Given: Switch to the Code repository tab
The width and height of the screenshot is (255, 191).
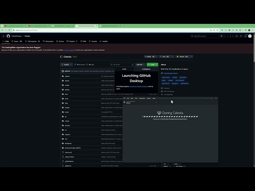Looking at the screenshot, I should (x=6, y=41).
